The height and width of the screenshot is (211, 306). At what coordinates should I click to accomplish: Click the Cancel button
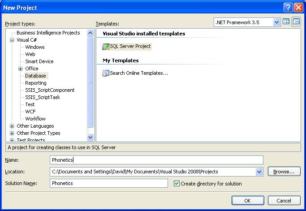click(x=284, y=201)
